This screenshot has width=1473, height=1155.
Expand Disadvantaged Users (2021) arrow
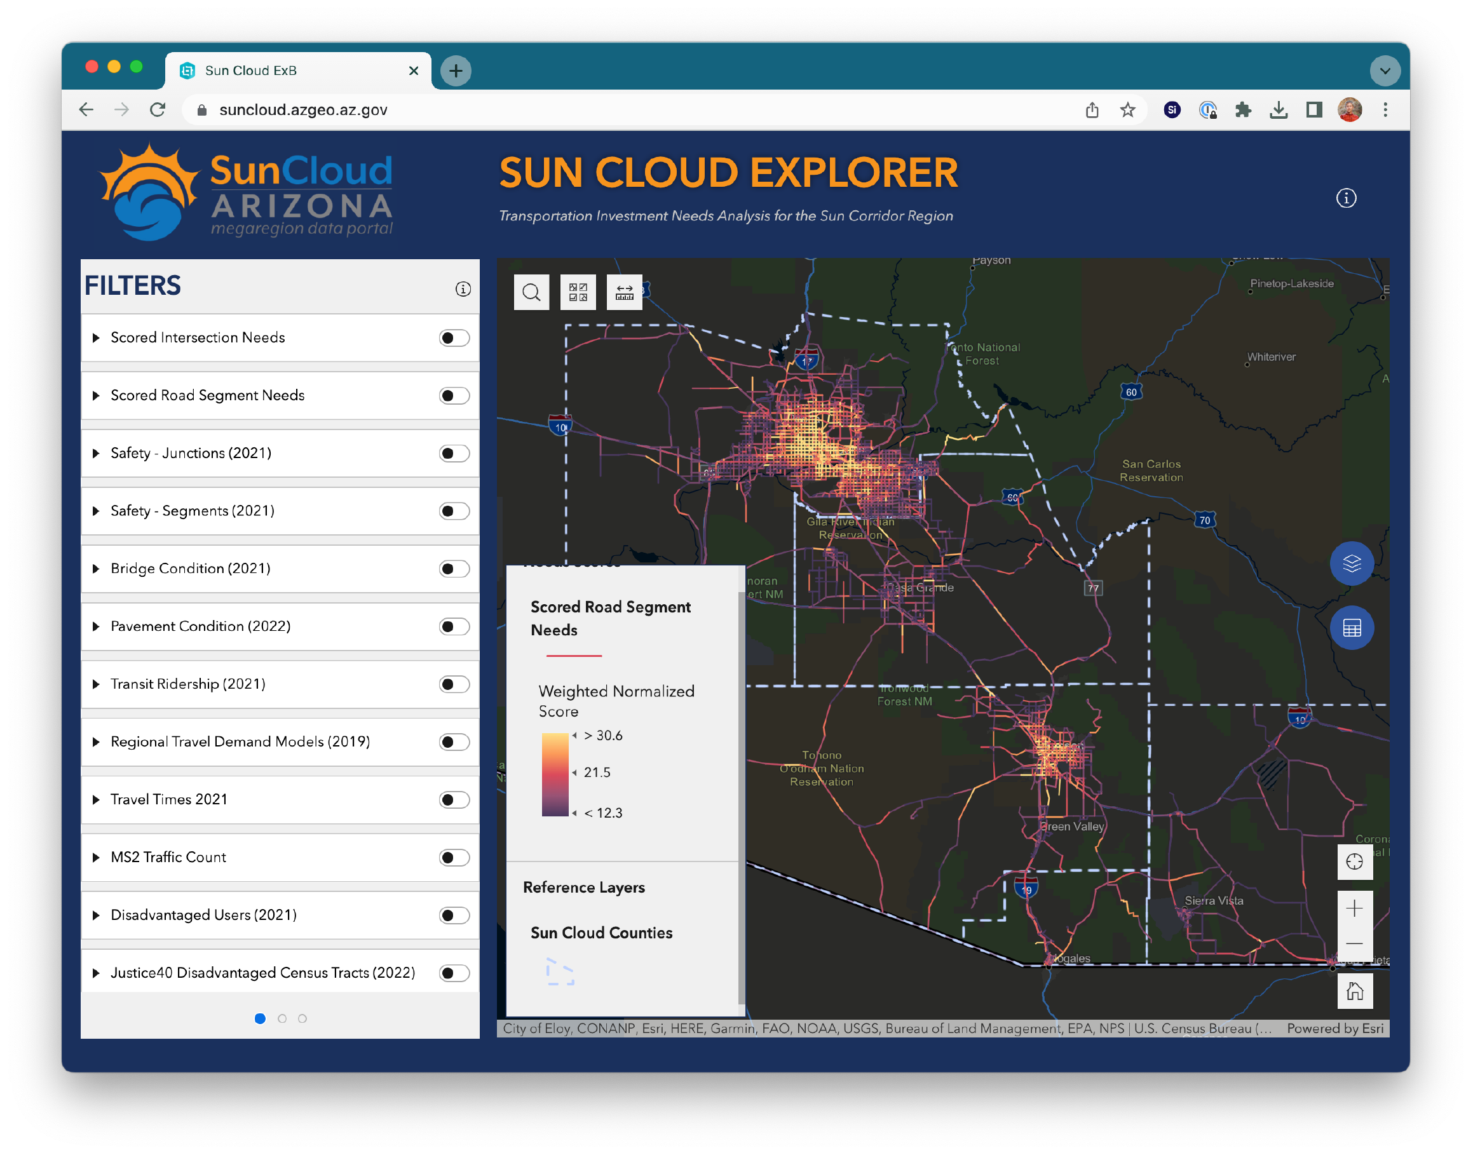[x=96, y=915]
